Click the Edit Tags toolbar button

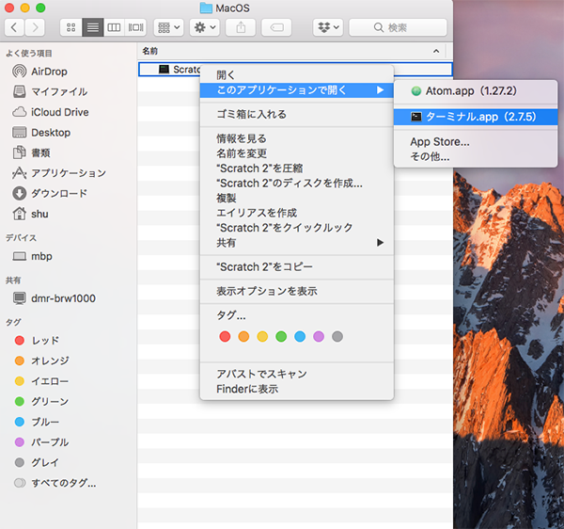coord(276,27)
